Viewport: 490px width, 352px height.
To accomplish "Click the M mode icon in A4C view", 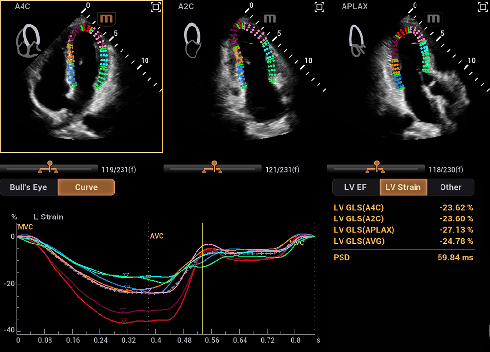I will click(x=105, y=19).
